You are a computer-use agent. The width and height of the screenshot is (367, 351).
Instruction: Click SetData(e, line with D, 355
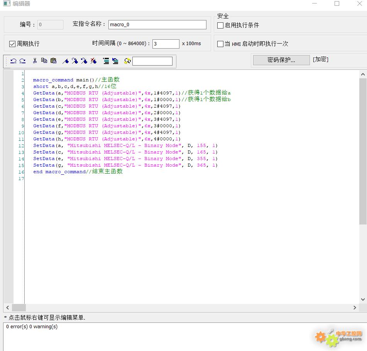[125, 159]
